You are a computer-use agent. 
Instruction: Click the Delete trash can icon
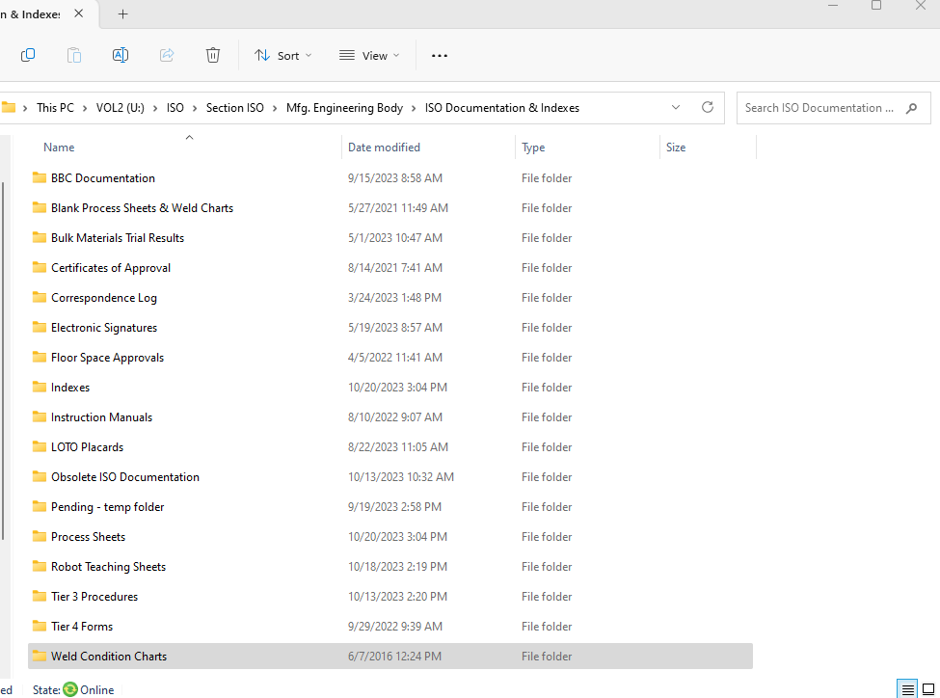[x=213, y=55]
